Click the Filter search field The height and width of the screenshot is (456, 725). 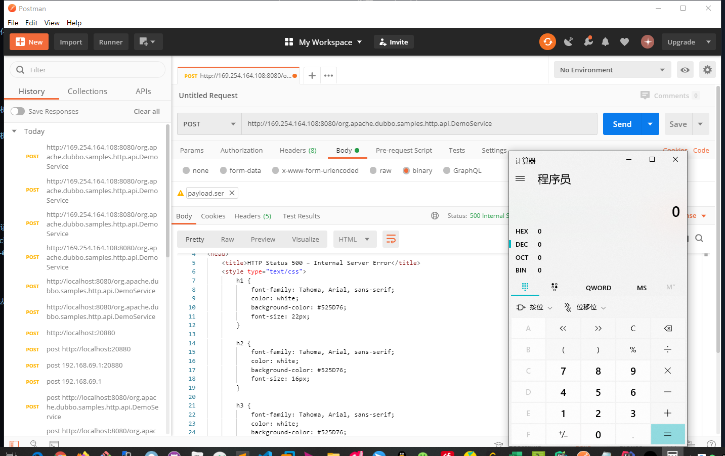88,70
